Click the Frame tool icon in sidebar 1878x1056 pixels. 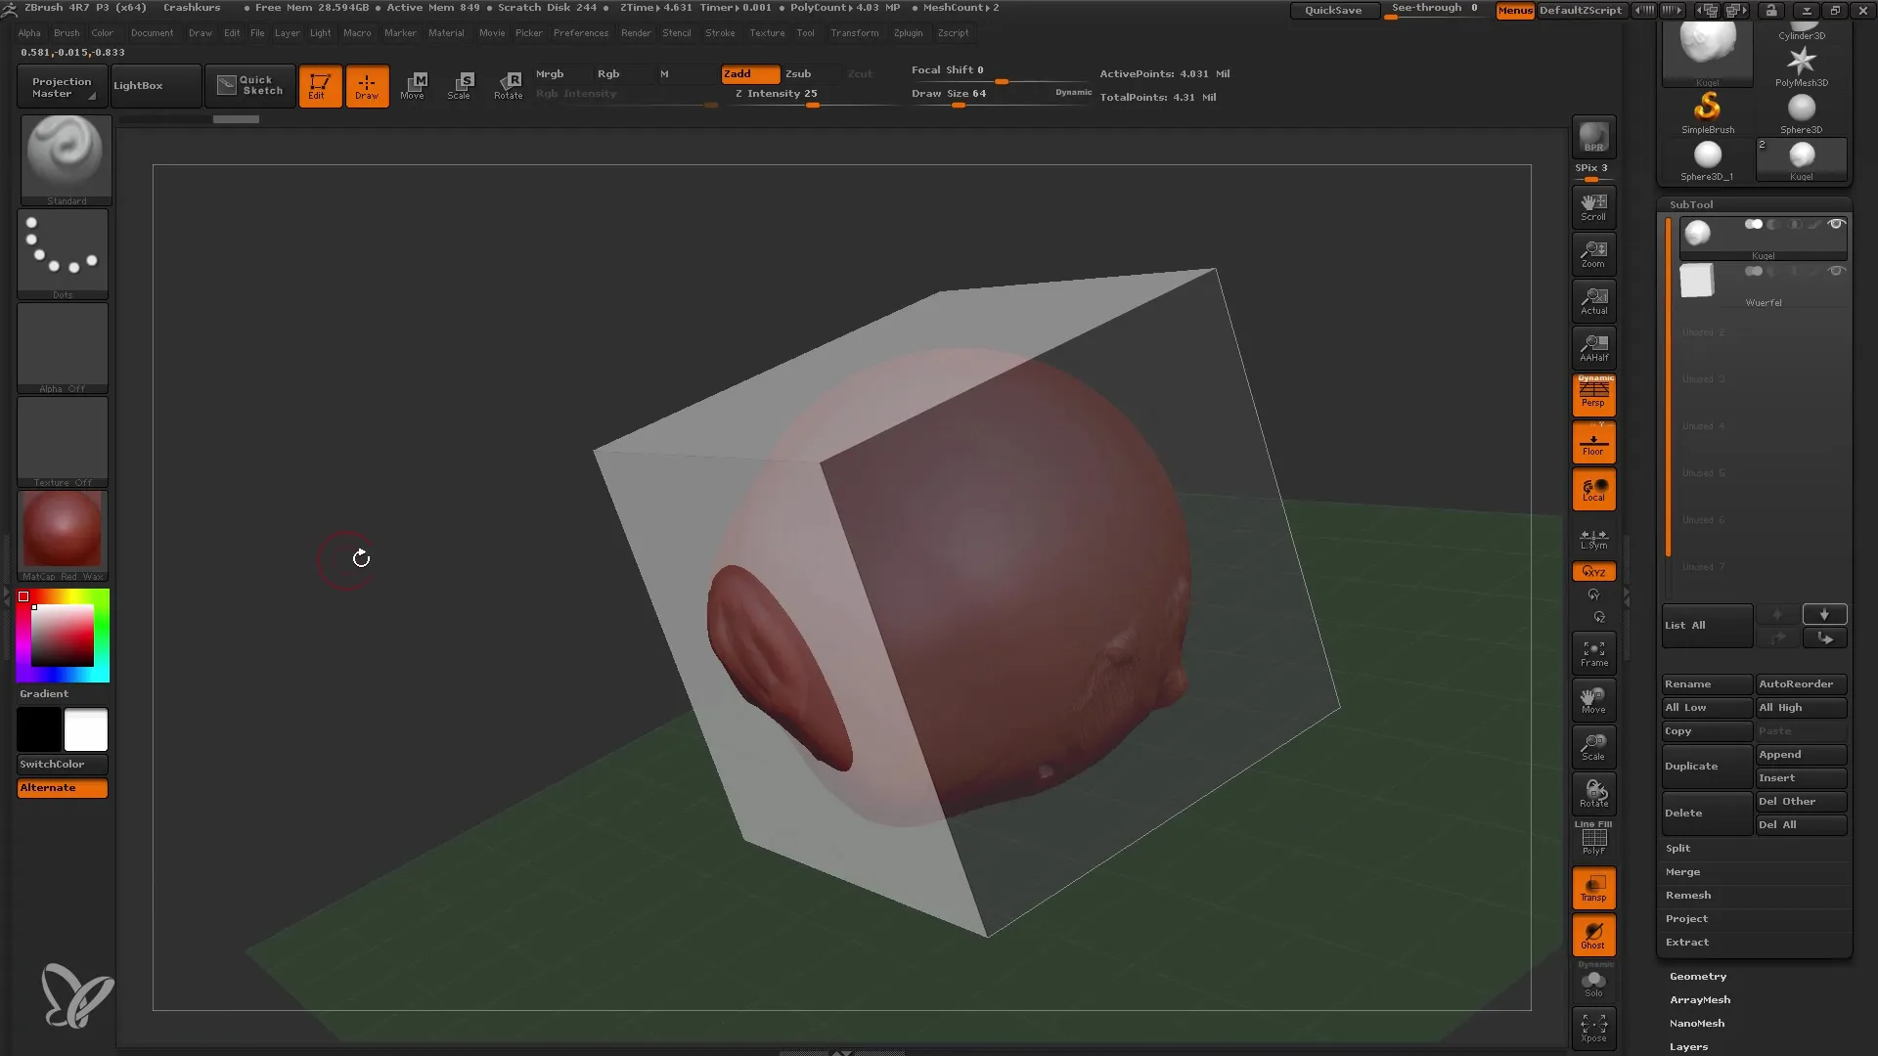pyautogui.click(x=1594, y=652)
